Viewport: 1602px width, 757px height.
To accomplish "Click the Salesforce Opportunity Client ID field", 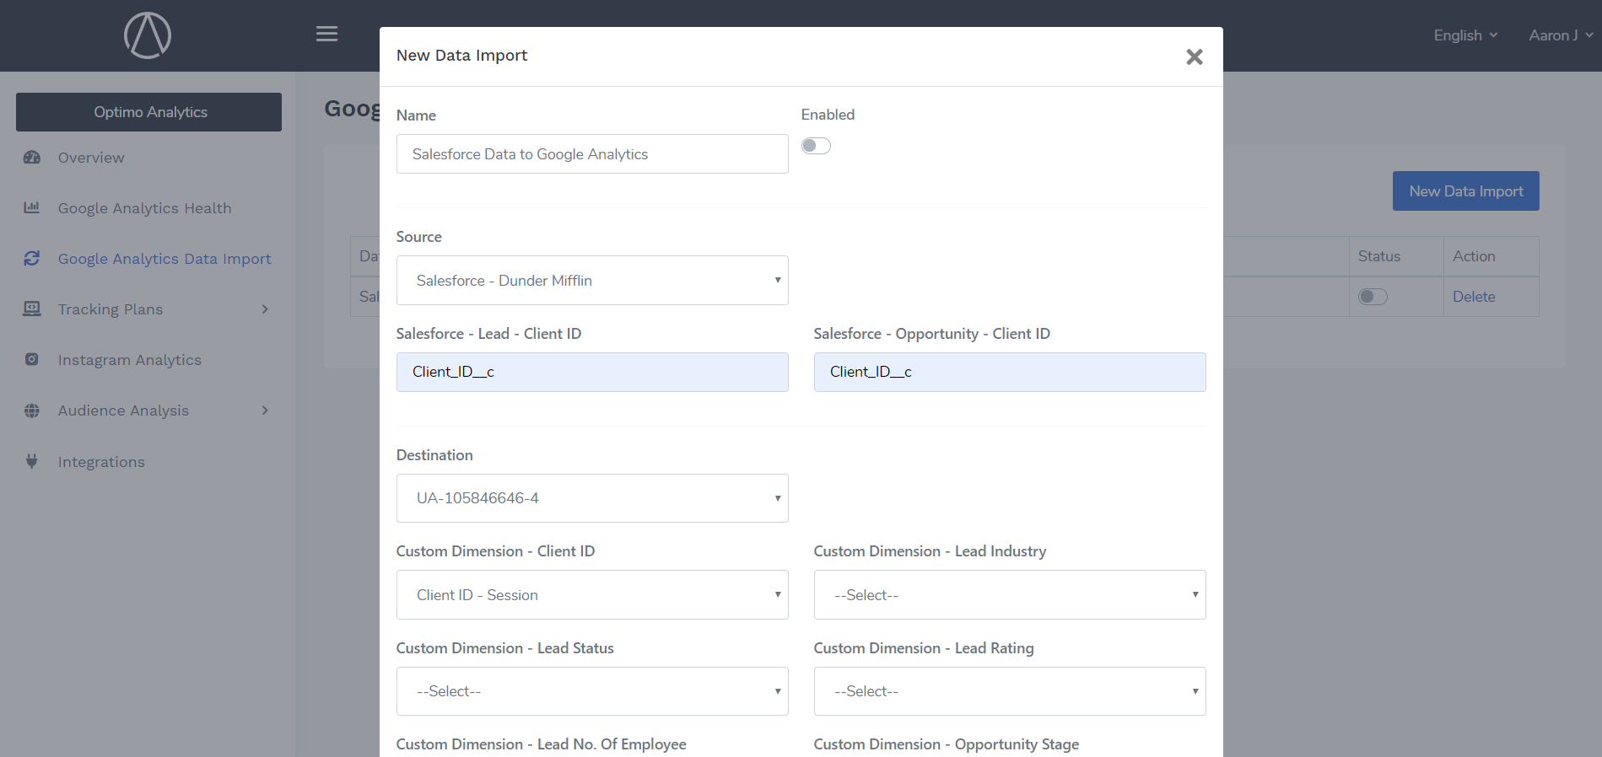I will (x=1010, y=372).
